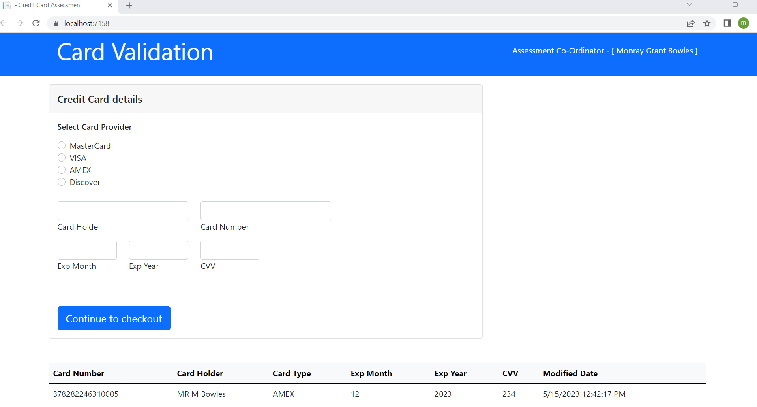The width and height of the screenshot is (757, 407).
Task: Reload the current page
Action: pos(36,23)
